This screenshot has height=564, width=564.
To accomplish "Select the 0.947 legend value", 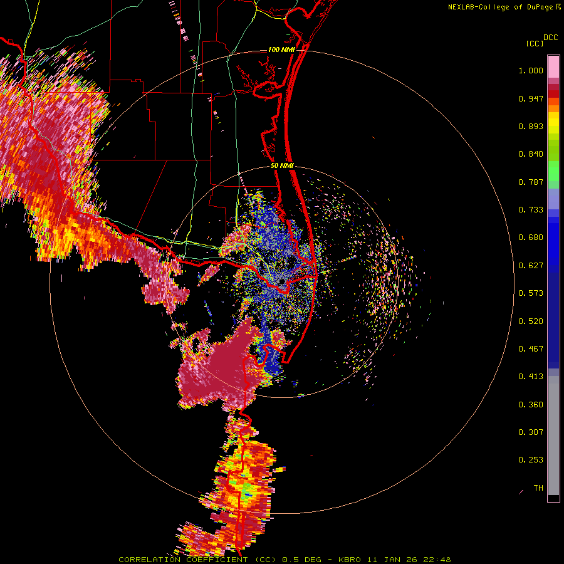I will (x=531, y=98).
